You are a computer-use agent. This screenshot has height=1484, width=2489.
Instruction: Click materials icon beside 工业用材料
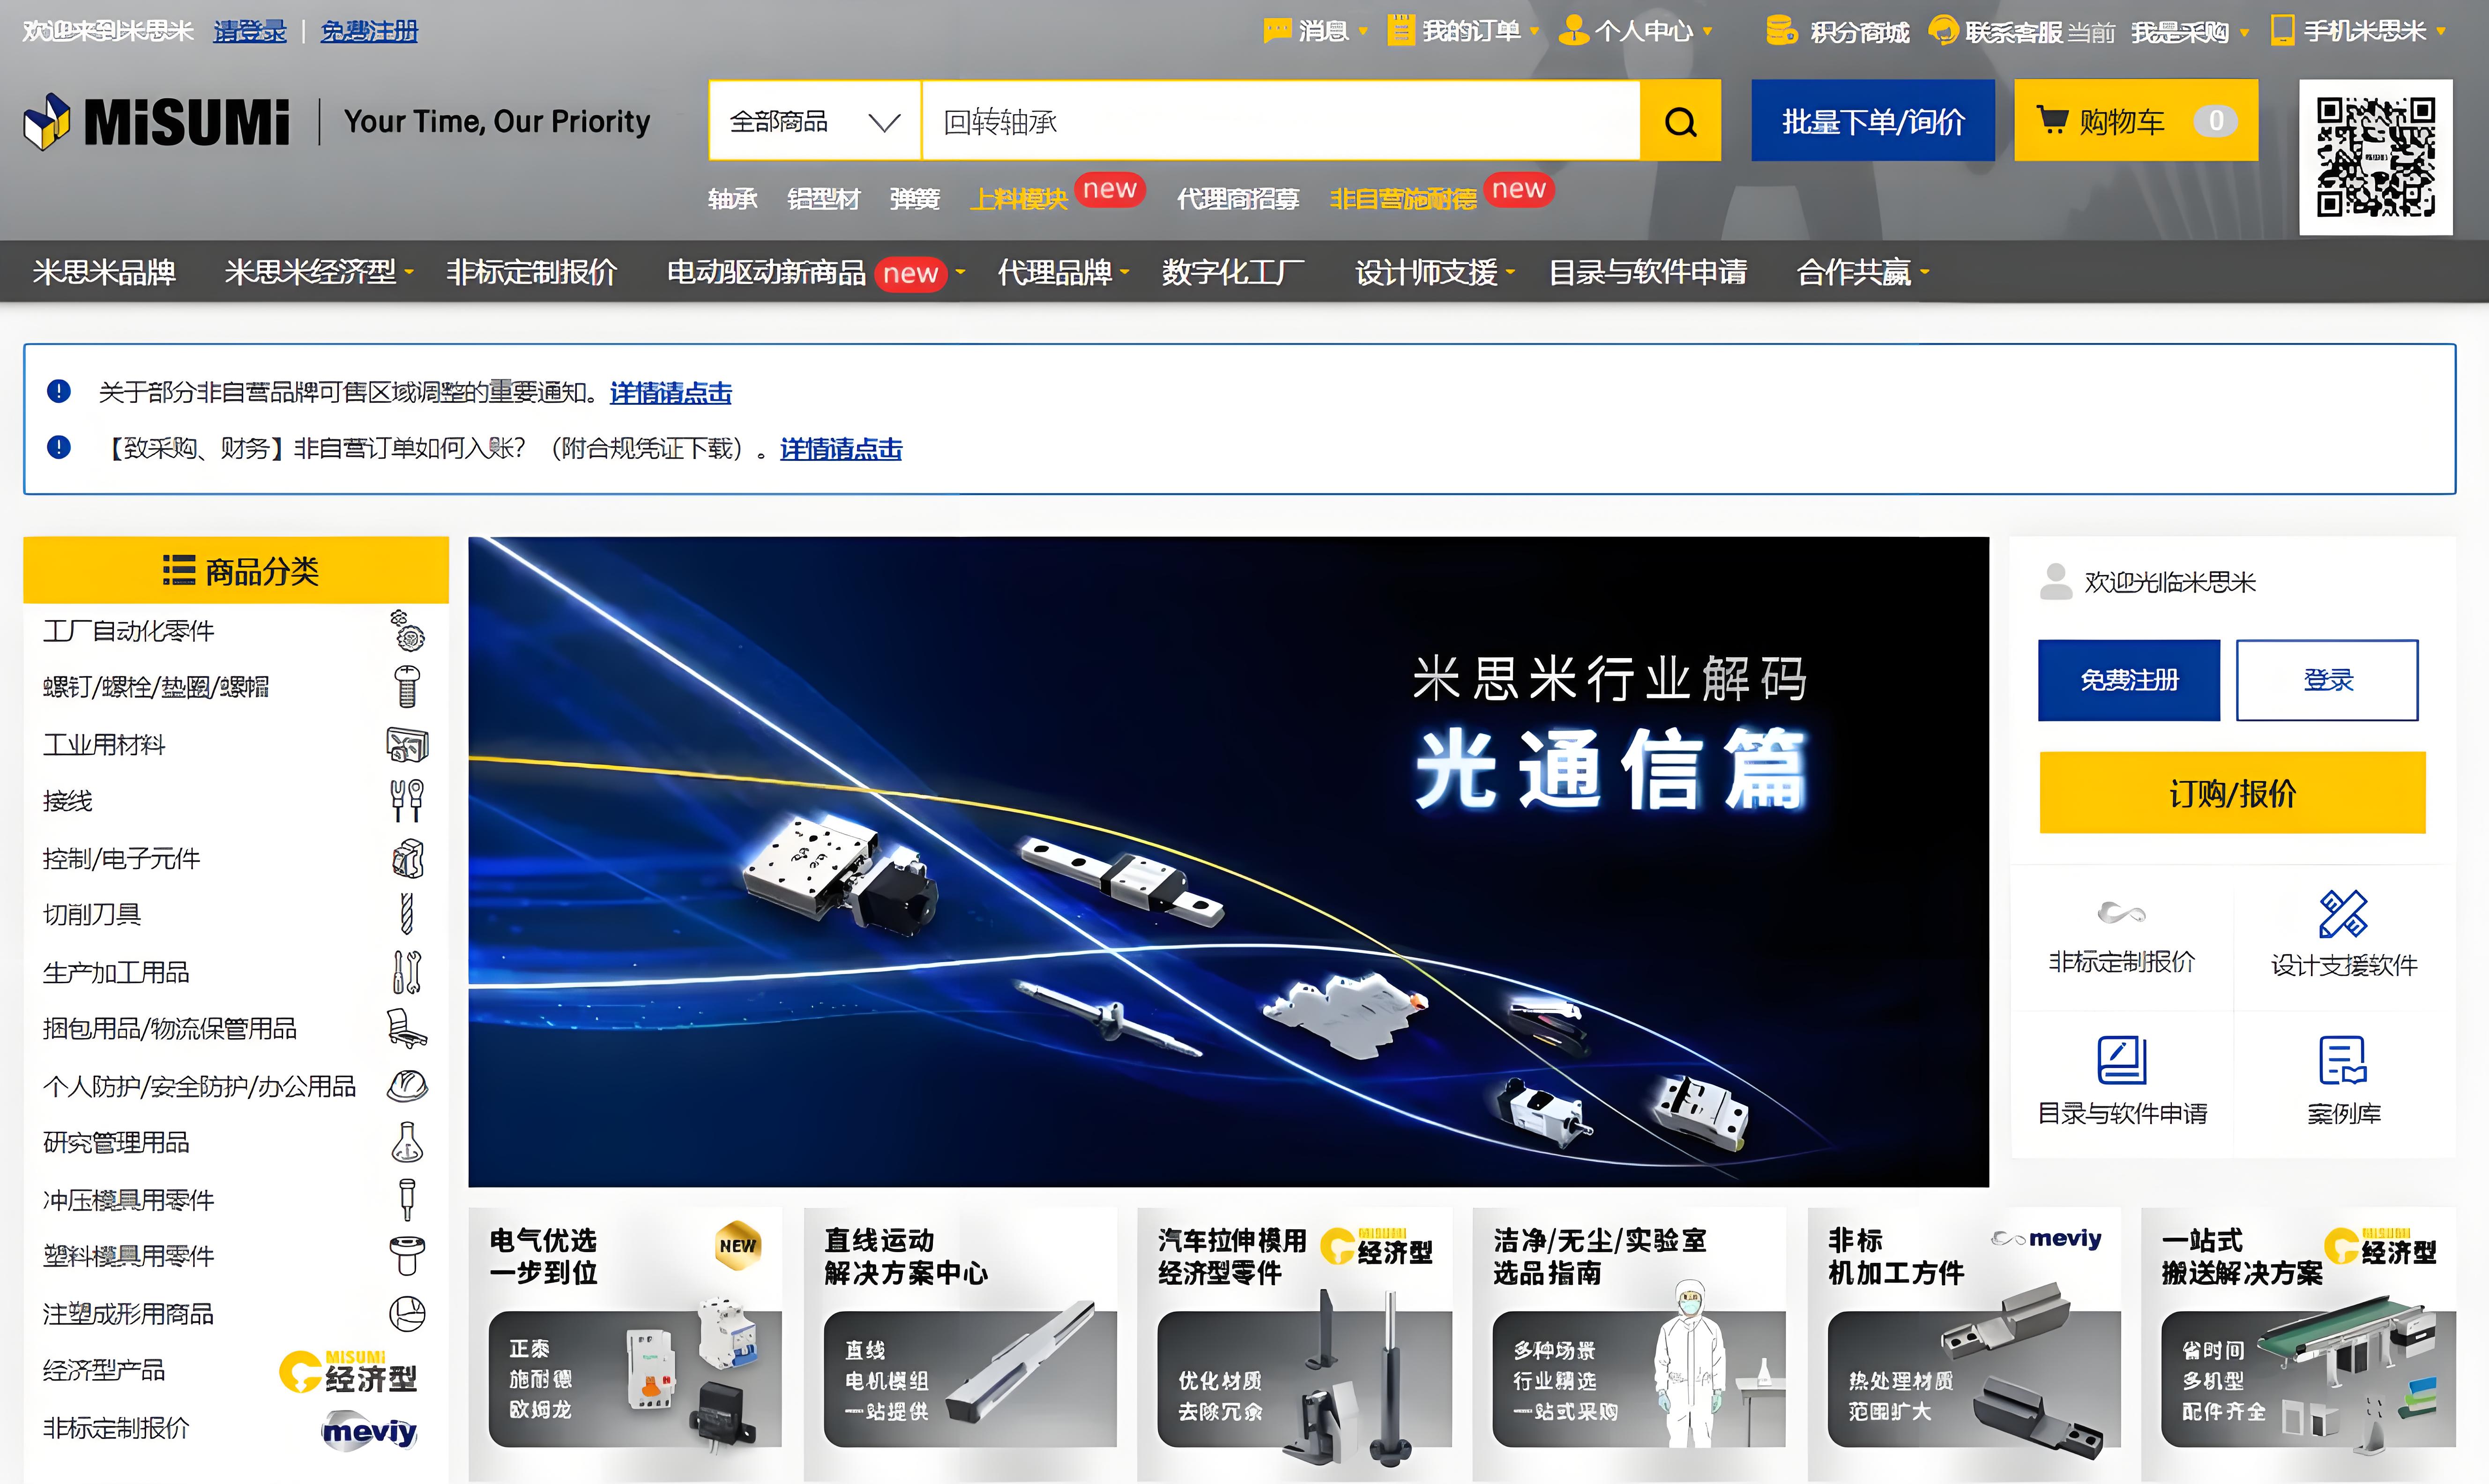point(407,745)
